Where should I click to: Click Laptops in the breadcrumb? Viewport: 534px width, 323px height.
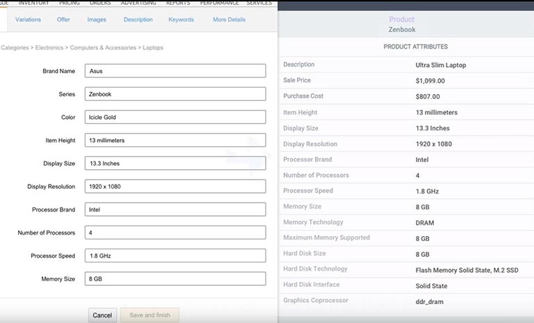pyautogui.click(x=153, y=48)
